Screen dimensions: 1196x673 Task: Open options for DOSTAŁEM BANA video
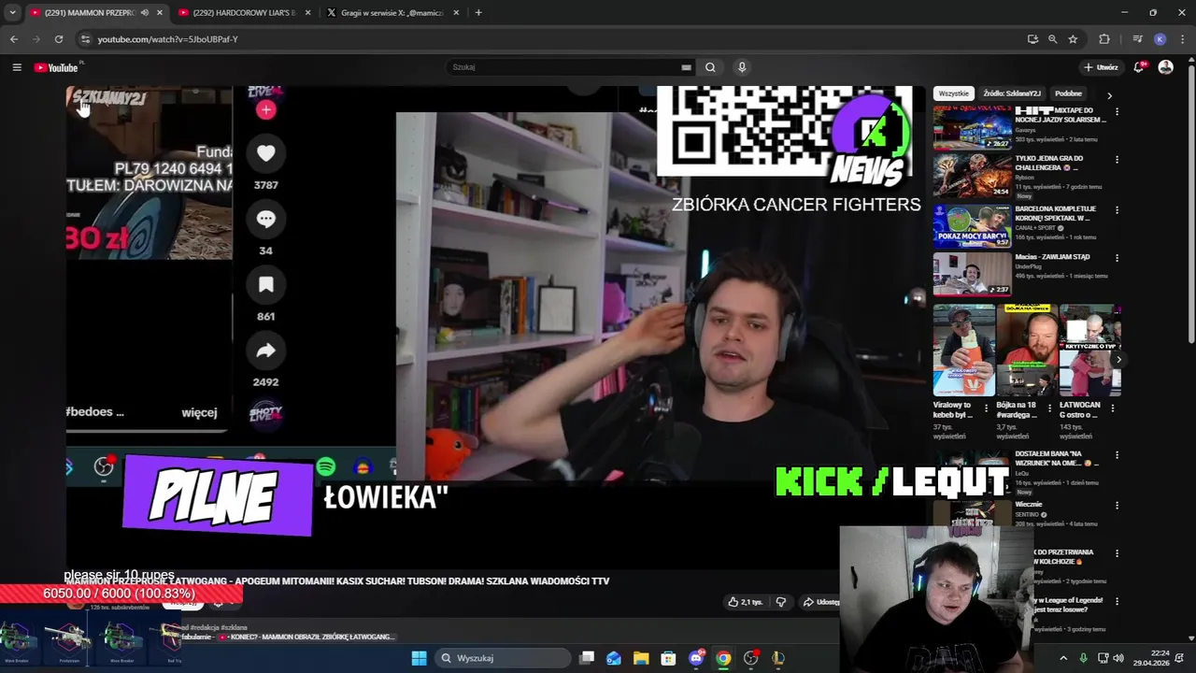click(x=1117, y=455)
